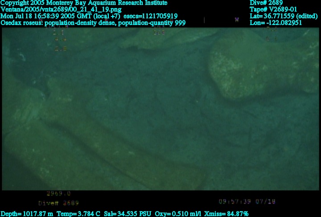Click the MBARI copyright line
Screen dimensions: 321x217
[84, 3]
